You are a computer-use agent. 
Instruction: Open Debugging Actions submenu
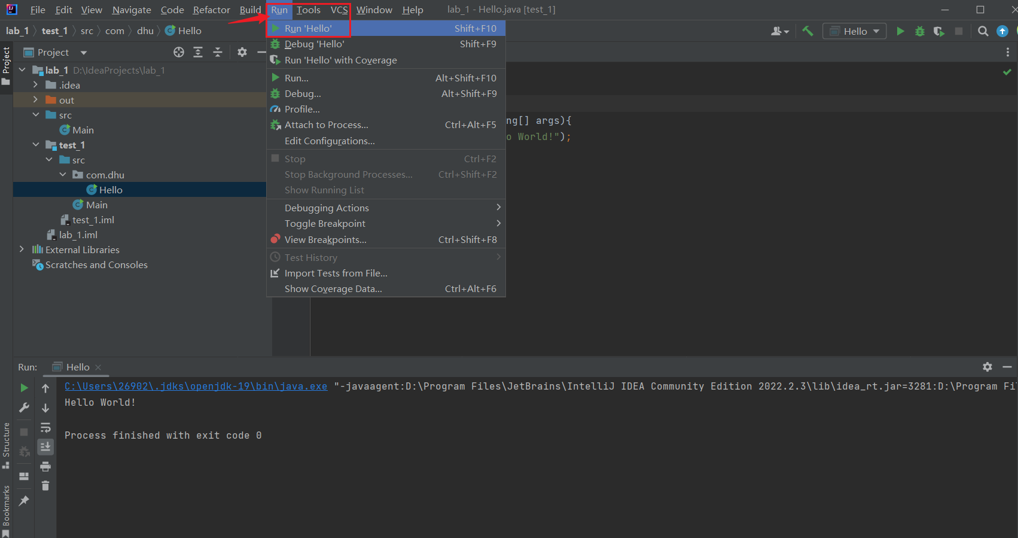[386, 208]
